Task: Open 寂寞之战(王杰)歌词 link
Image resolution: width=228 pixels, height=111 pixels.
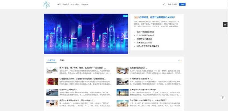Action: click(144, 43)
